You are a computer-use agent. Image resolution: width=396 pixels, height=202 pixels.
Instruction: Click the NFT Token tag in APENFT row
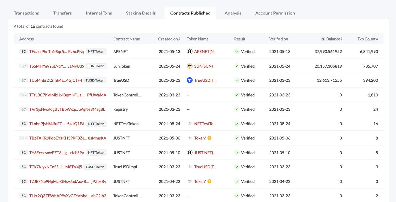(96, 52)
